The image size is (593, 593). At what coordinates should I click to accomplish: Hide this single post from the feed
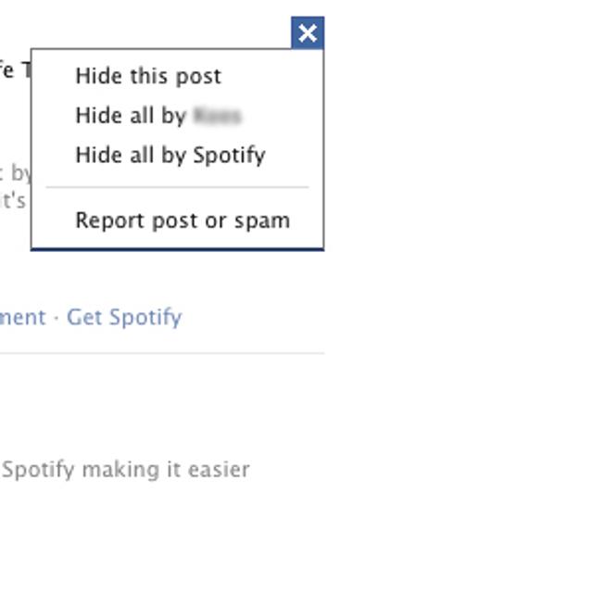148,76
